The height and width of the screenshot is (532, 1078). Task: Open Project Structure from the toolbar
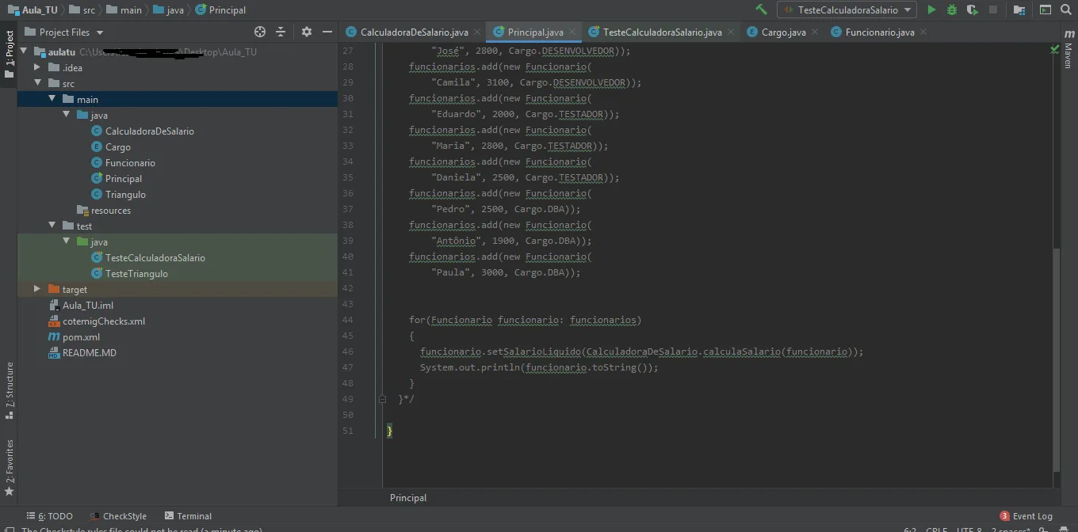coord(1019,10)
